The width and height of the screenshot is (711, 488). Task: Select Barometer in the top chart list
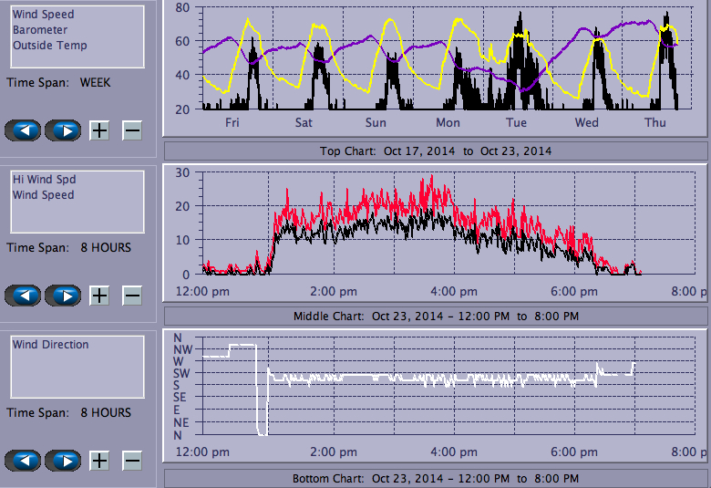[x=39, y=30]
